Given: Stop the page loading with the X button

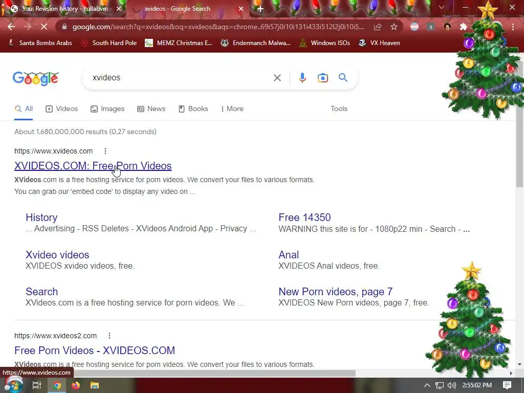Looking at the screenshot, I should click(44, 27).
